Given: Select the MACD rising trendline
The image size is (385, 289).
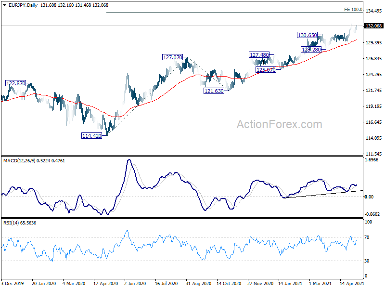Looking at the screenshot, I should (323, 194).
